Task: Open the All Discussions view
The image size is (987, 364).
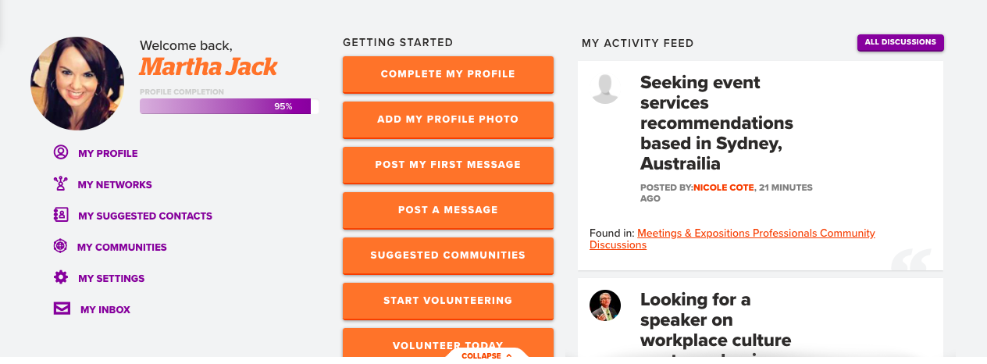Action: coord(900,43)
